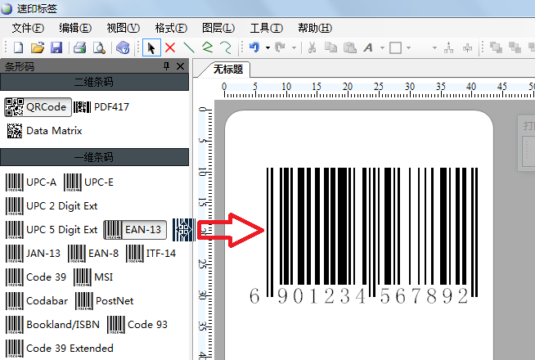Click the rectangle border shape icon
Image resolution: width=535 pixels, height=360 pixels.
tap(395, 47)
